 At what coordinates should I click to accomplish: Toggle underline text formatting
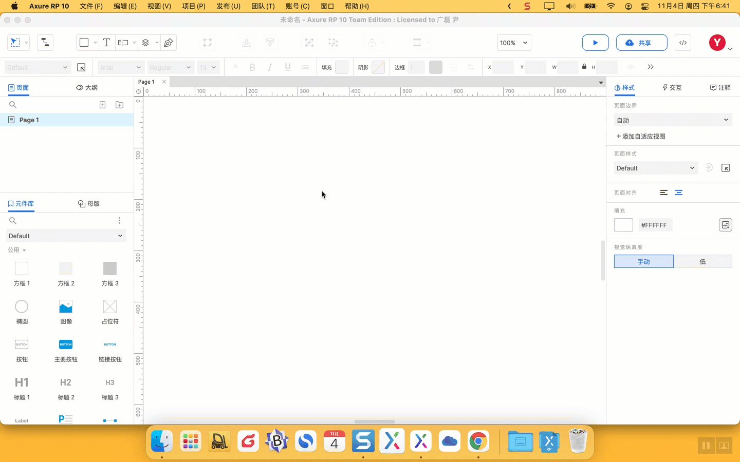tap(288, 67)
